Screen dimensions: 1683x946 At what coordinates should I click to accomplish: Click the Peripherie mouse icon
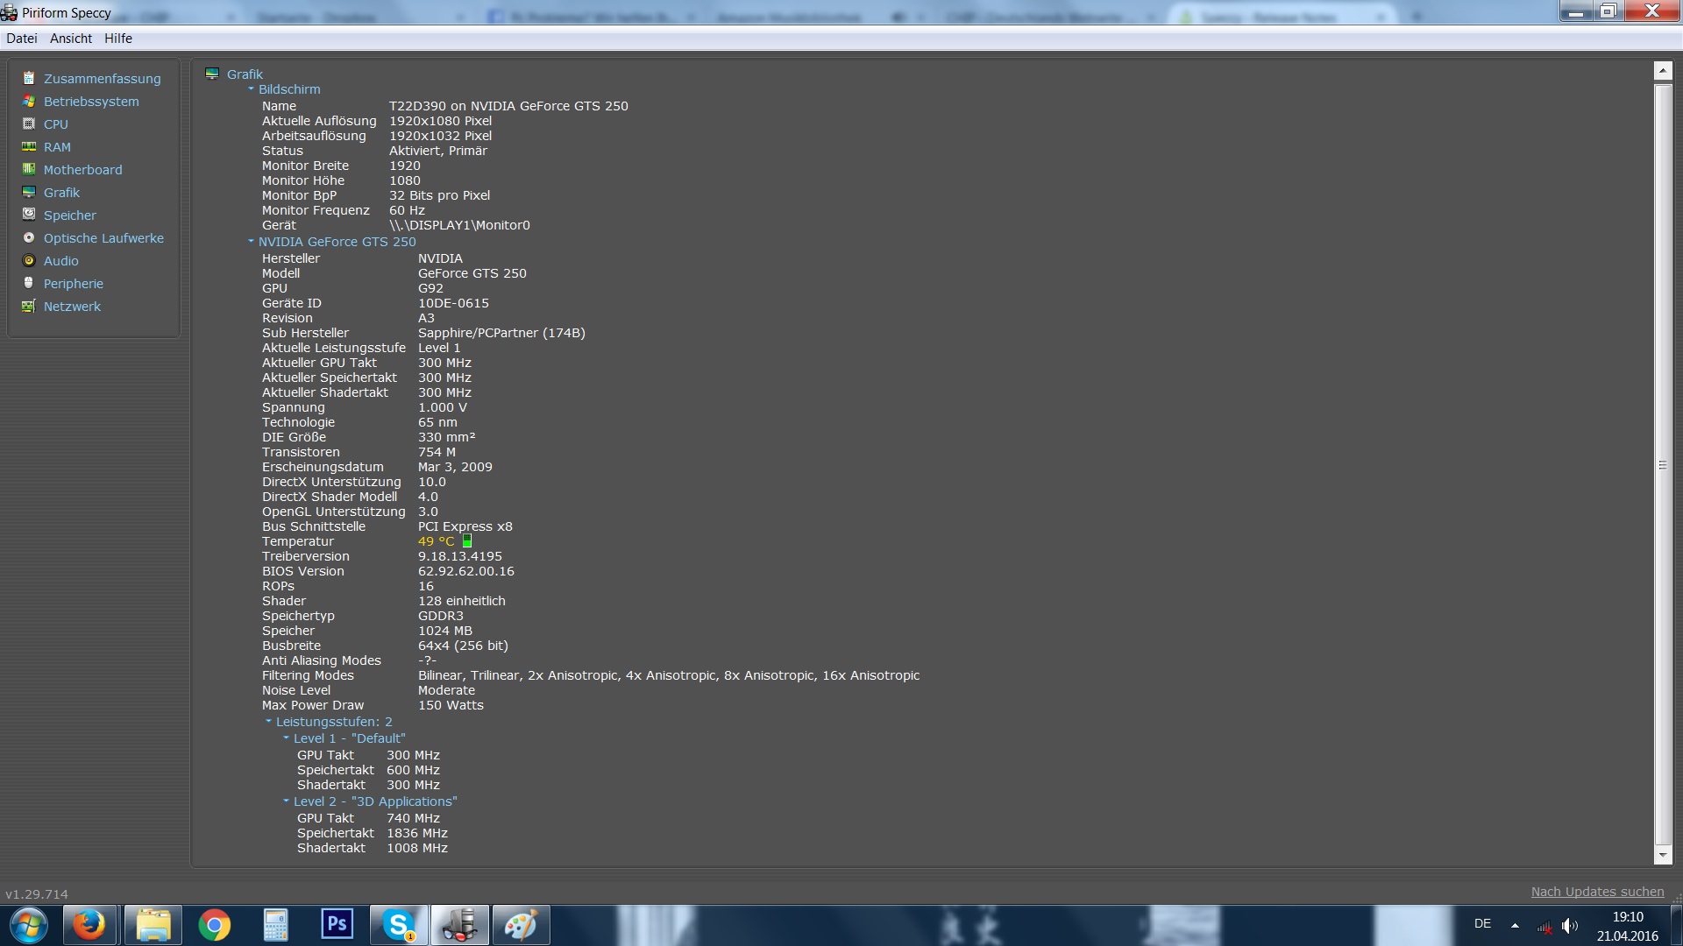coord(29,283)
